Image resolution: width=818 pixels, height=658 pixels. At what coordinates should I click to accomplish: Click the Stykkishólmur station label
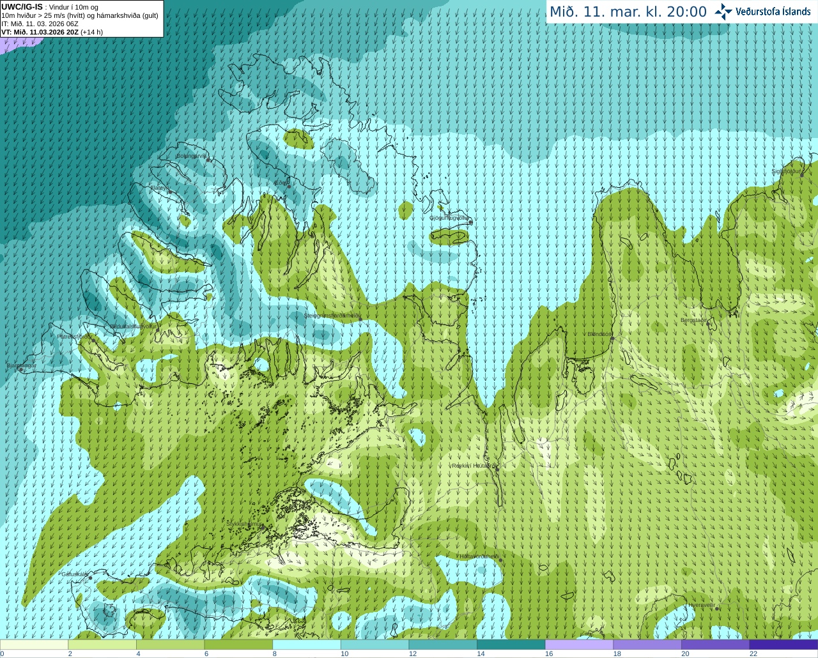coord(244,524)
